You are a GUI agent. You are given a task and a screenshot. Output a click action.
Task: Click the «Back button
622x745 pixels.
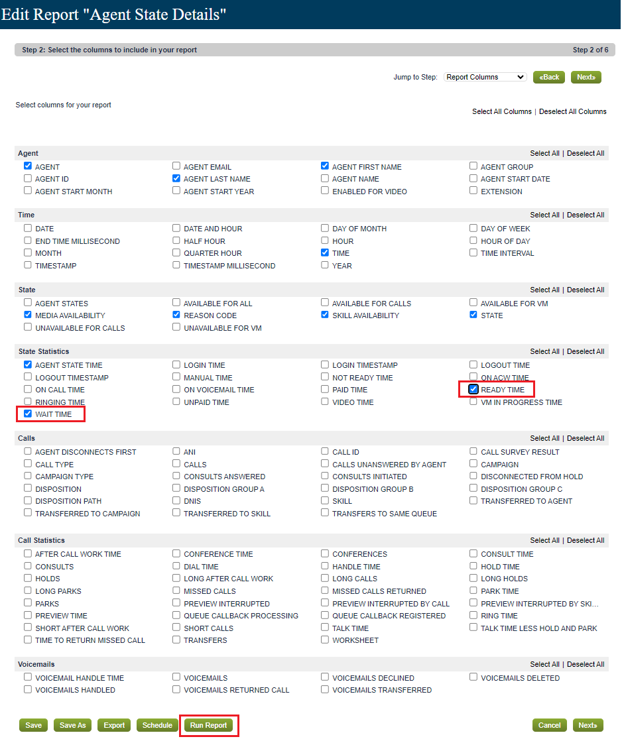(x=548, y=77)
